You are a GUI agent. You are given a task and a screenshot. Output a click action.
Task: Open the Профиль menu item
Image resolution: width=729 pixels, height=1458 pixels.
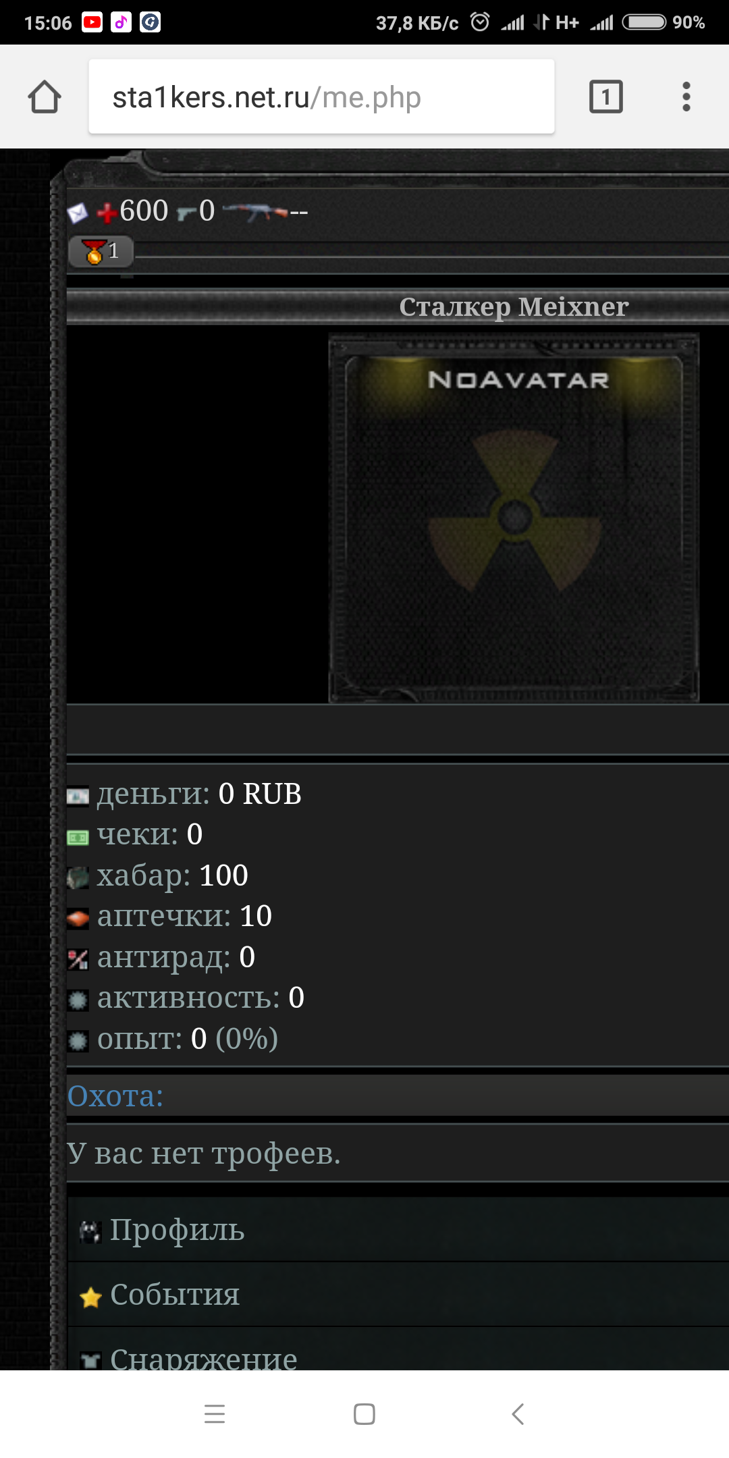tap(398, 1230)
